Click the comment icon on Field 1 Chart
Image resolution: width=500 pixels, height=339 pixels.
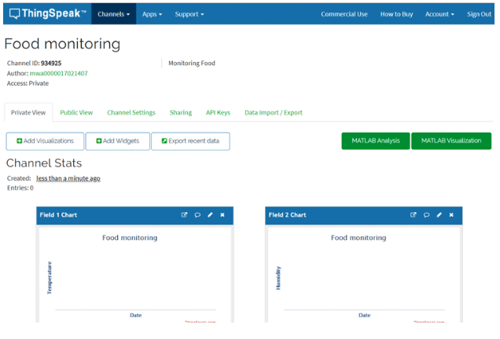coord(197,215)
